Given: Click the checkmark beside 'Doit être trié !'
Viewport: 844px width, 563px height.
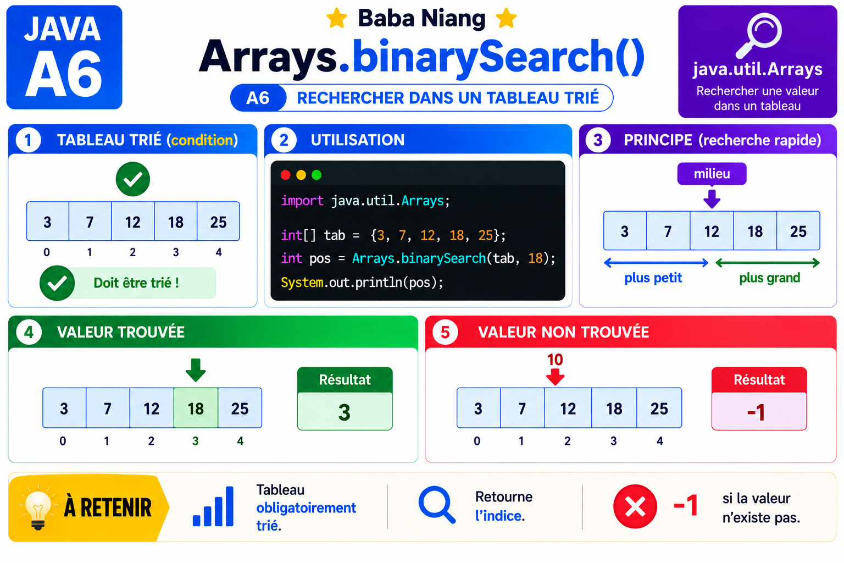Looking at the screenshot, I should 57,283.
